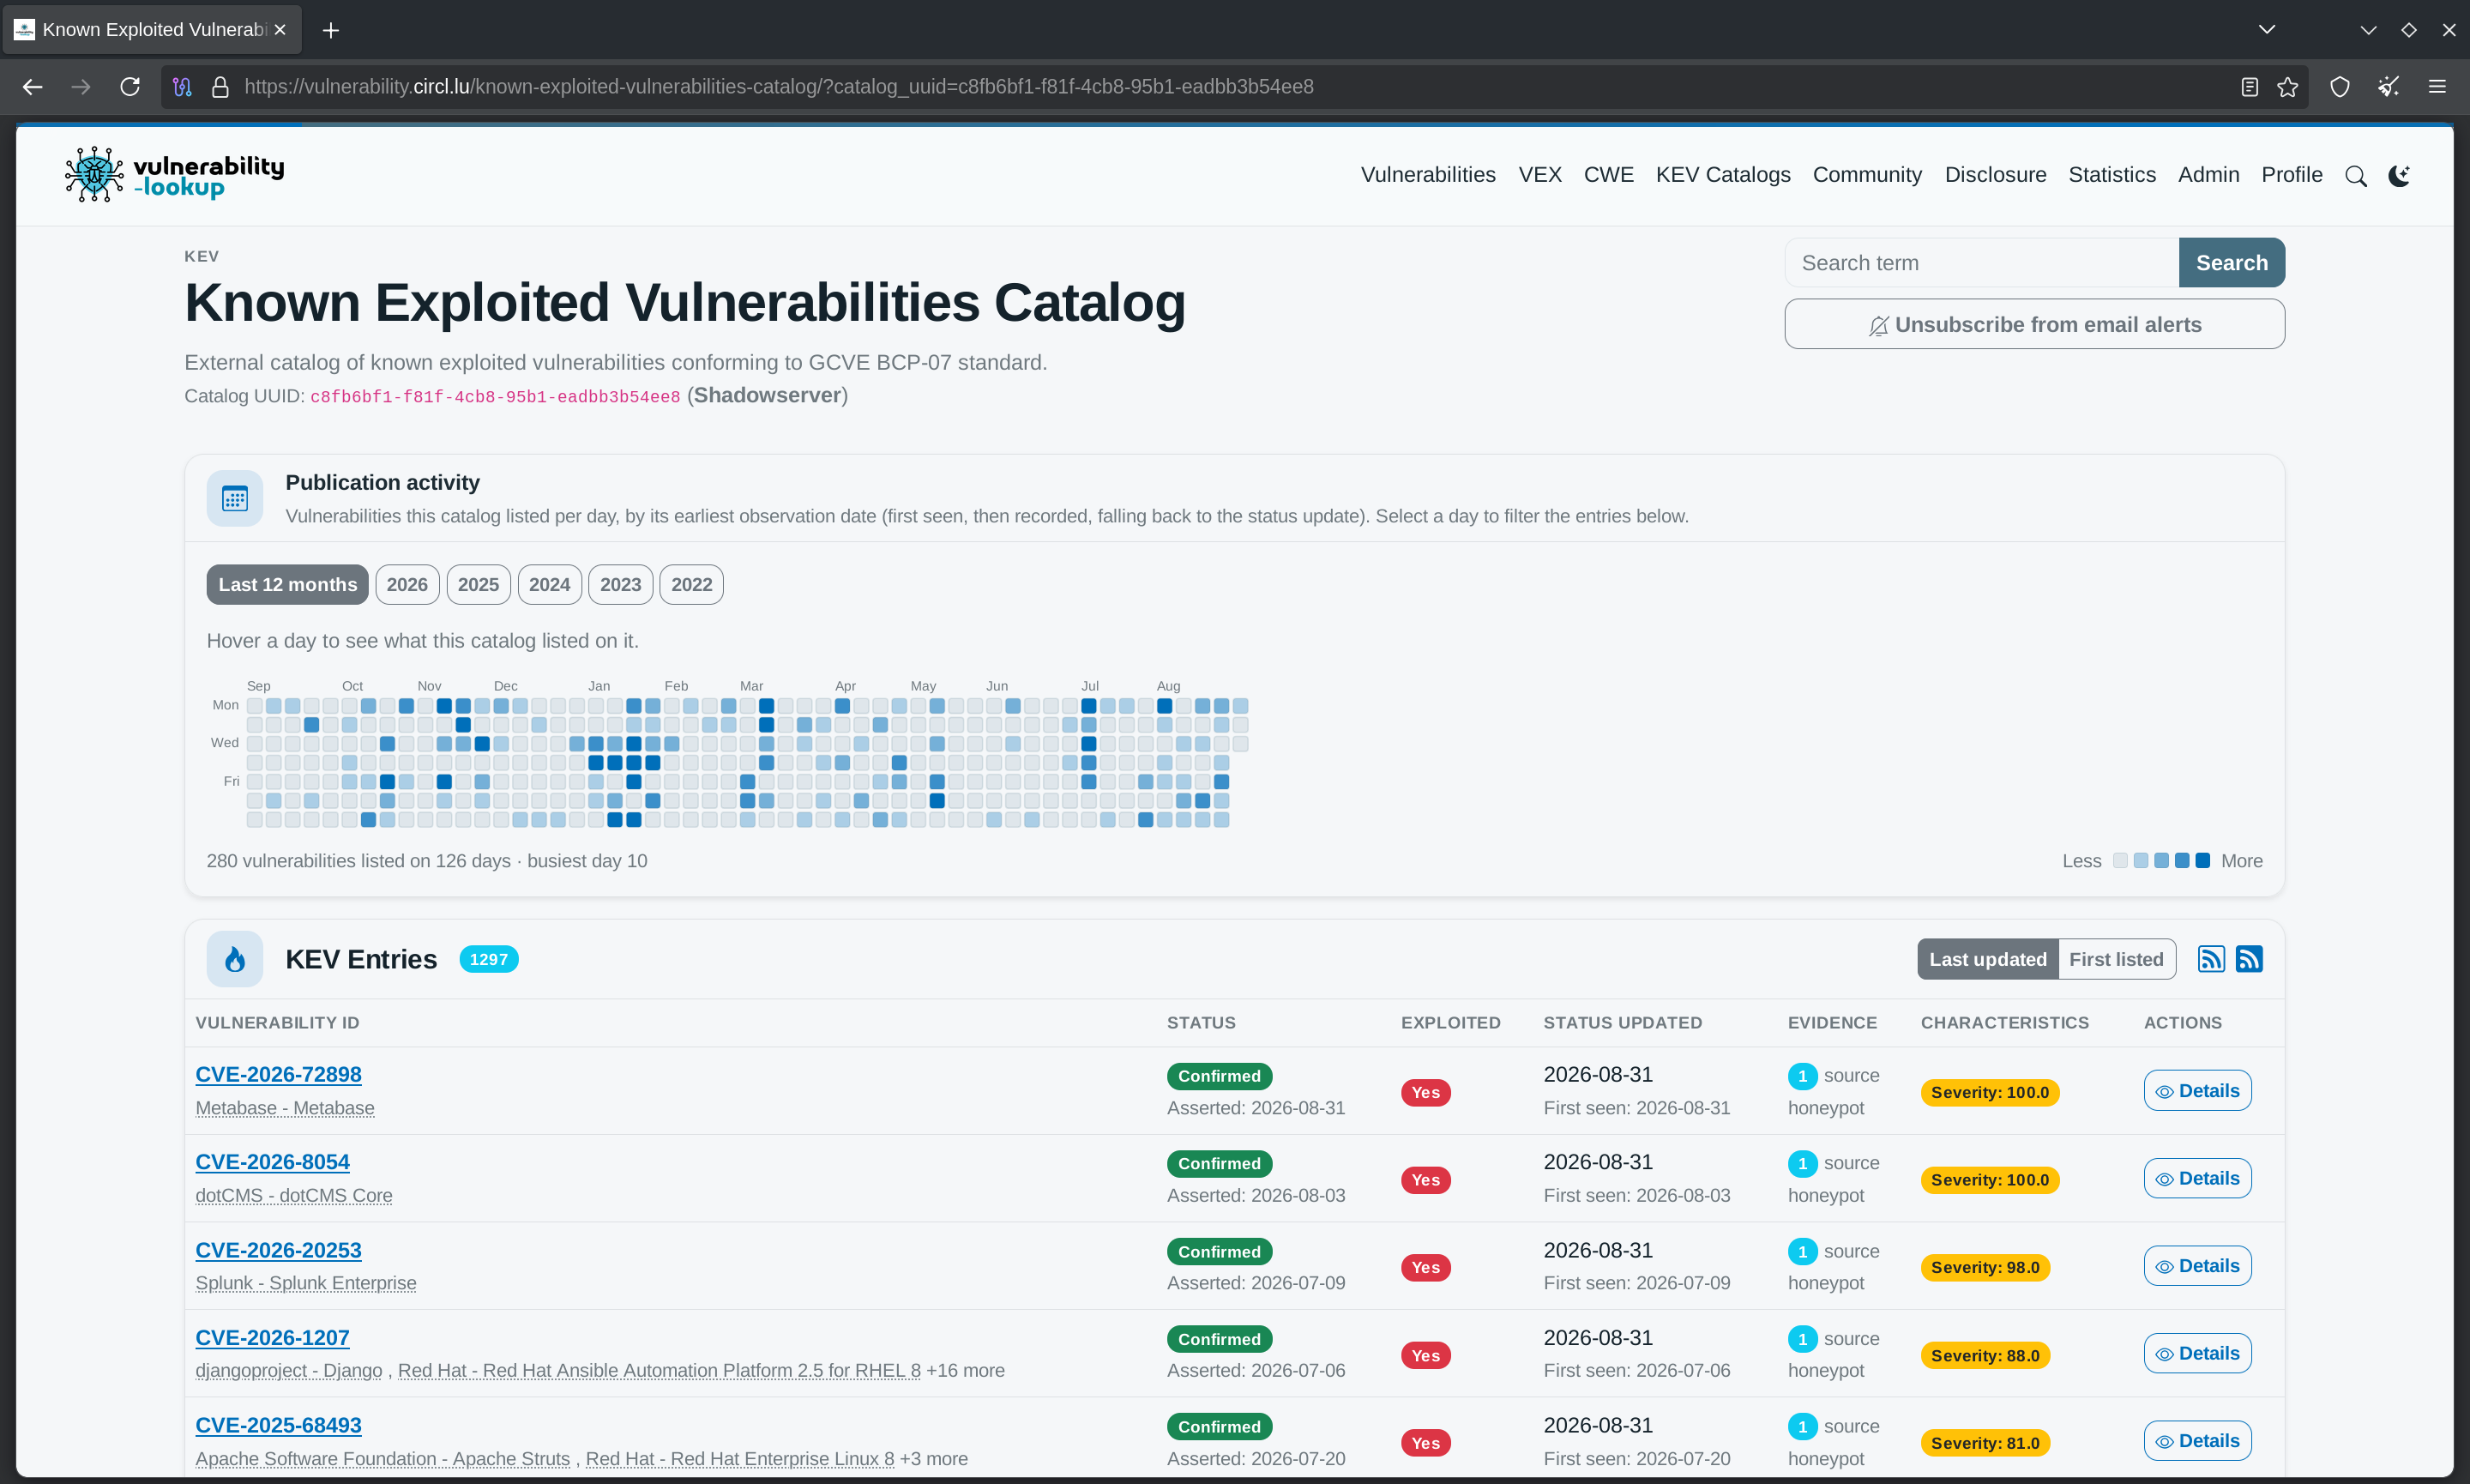2470x1484 pixels.
Task: Expand the list all tabs chevron
Action: (x=2267, y=30)
